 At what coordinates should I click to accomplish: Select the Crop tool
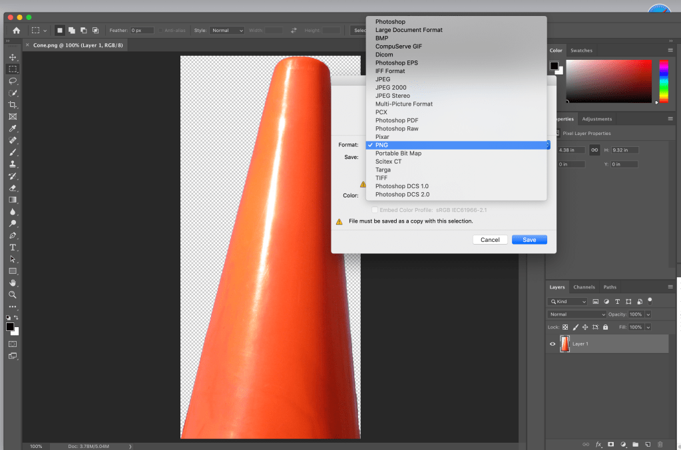click(x=13, y=105)
